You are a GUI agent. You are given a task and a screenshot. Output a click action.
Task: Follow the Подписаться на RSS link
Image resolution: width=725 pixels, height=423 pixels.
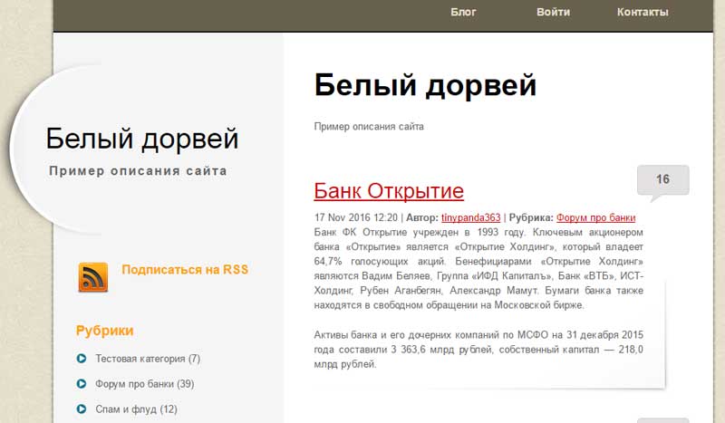click(x=185, y=270)
